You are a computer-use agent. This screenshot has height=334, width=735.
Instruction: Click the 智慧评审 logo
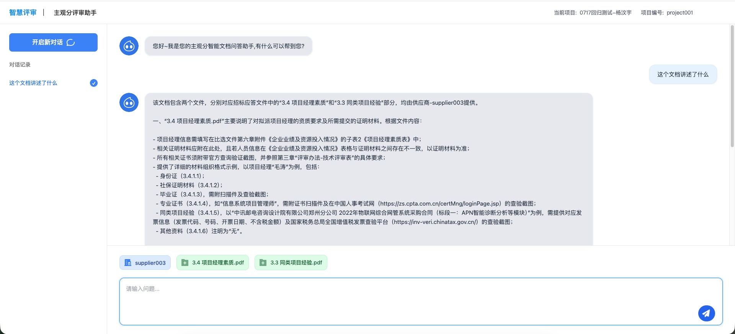(x=23, y=13)
